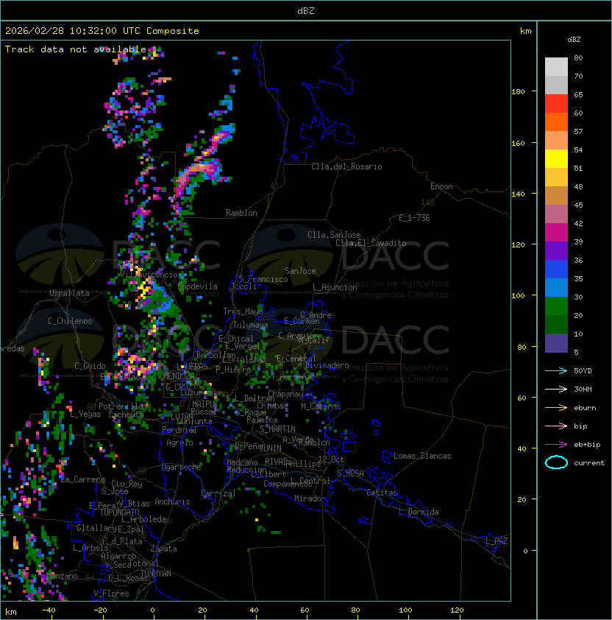Click the C_Guido map label

pos(90,366)
